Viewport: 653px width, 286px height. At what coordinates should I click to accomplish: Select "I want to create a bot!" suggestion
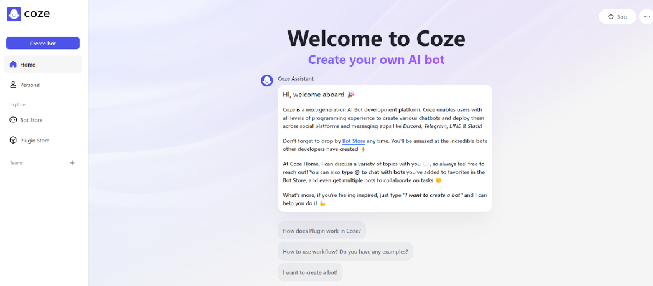(x=310, y=272)
